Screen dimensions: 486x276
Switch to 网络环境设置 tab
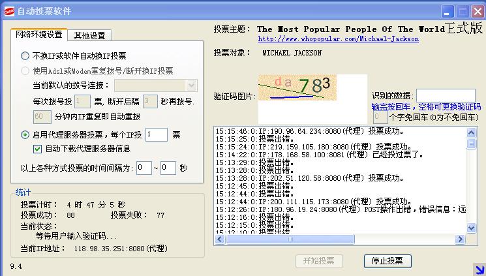point(39,35)
